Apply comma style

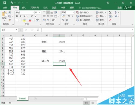pos(72,16)
